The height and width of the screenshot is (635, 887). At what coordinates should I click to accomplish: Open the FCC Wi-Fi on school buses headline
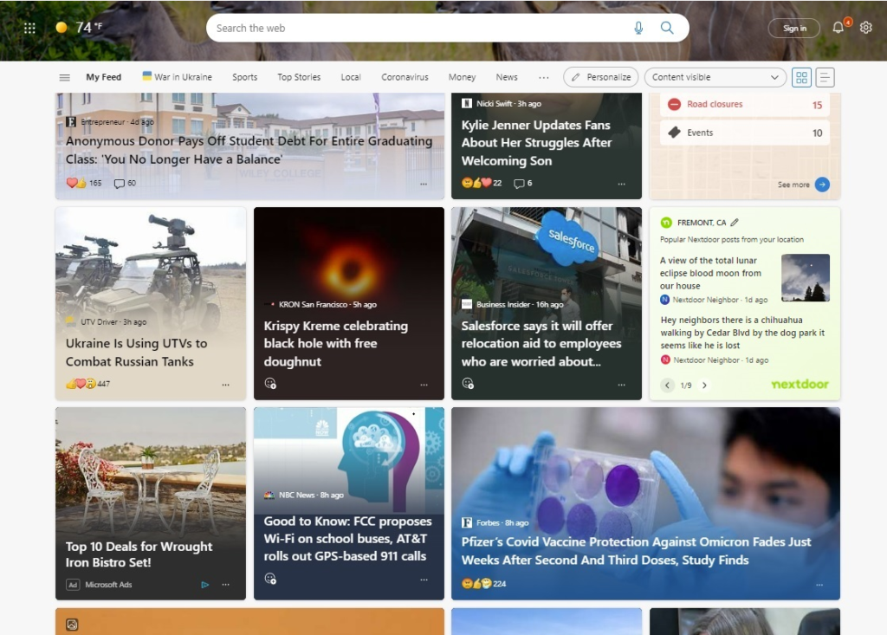[347, 539]
